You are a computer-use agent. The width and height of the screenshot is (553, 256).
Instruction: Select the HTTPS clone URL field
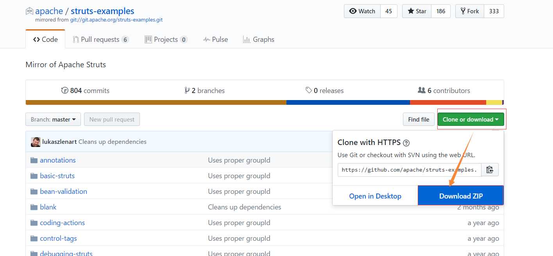[410, 170]
